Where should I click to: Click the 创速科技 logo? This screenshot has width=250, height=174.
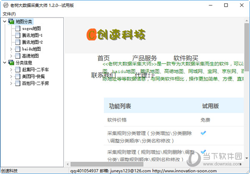116,34
